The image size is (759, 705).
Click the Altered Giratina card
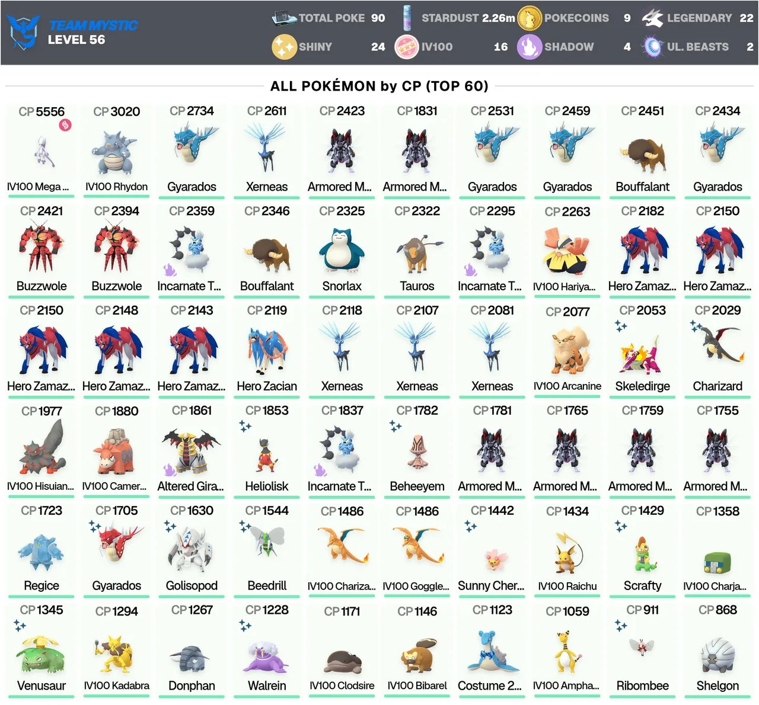point(192,451)
